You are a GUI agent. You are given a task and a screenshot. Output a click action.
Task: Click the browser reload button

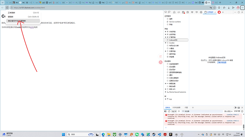(7, 7)
